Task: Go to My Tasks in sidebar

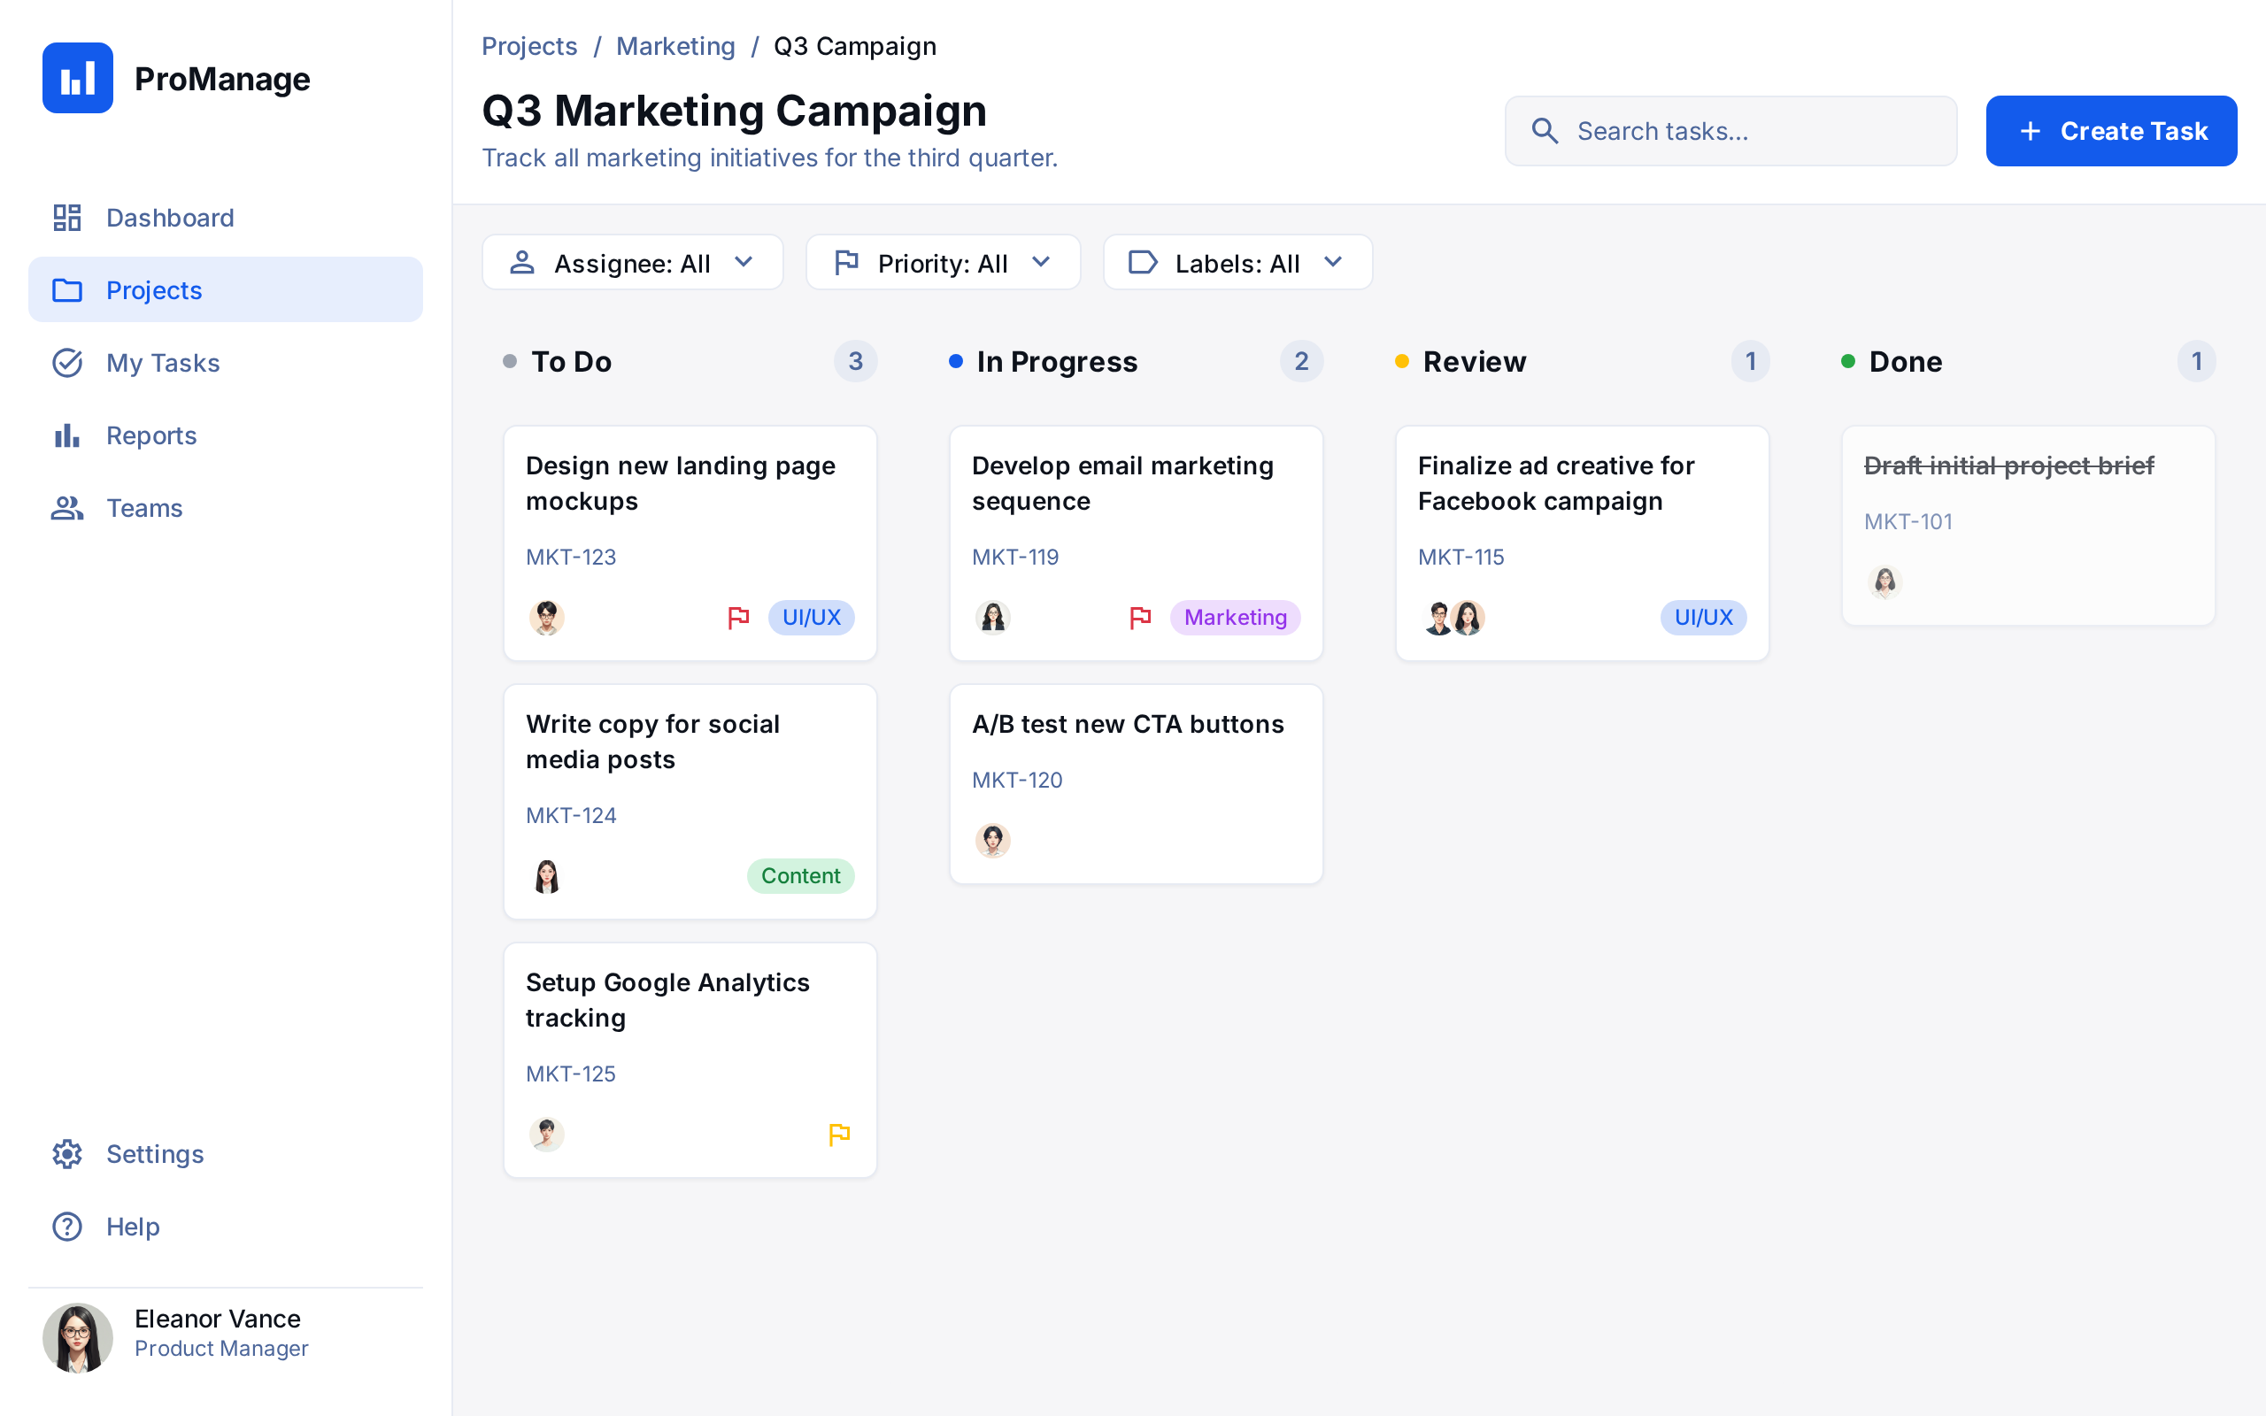Action: [163, 363]
